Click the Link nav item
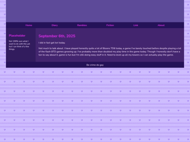Image resolution: width=190 pixels, height=142 pixels. click(x=136, y=25)
